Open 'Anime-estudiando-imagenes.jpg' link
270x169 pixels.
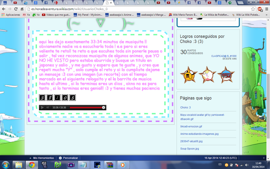click(200, 134)
